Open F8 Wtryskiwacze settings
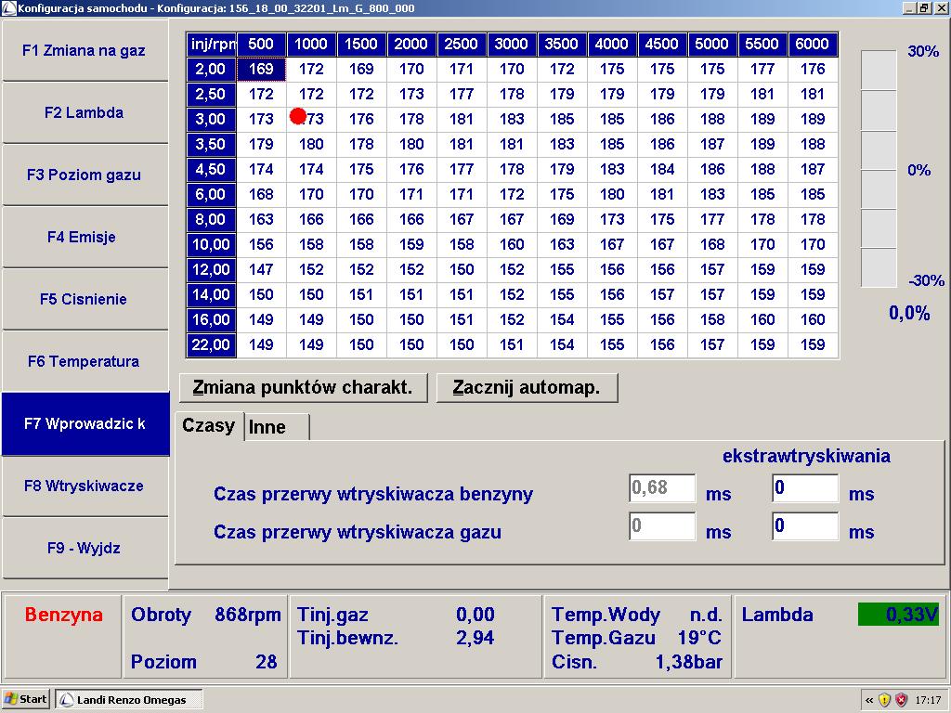The image size is (951, 713). 85,486
